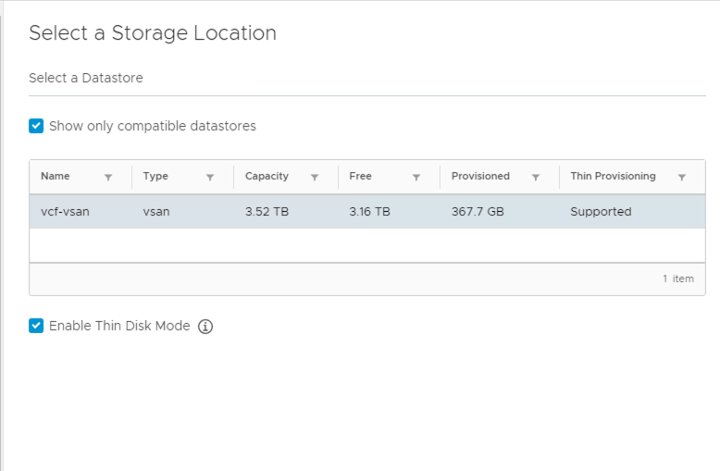Click the Thin Provisioning header label
Screen dimensions: 720x471
click(x=613, y=176)
